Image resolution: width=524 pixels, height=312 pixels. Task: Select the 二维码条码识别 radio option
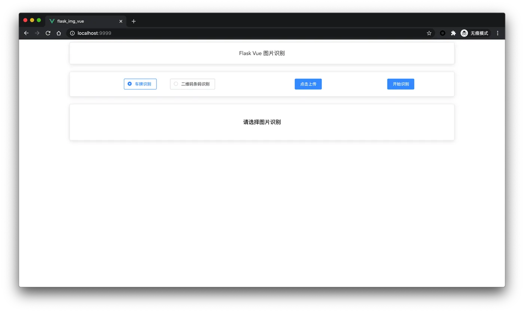tap(192, 84)
